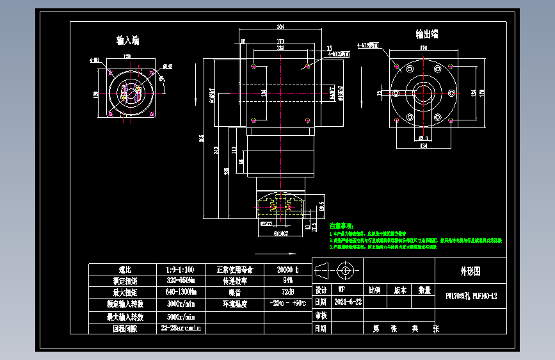Click the '-20℃ - +90℃' temperature value
Screen dimensions: 555x360
coord(288,304)
